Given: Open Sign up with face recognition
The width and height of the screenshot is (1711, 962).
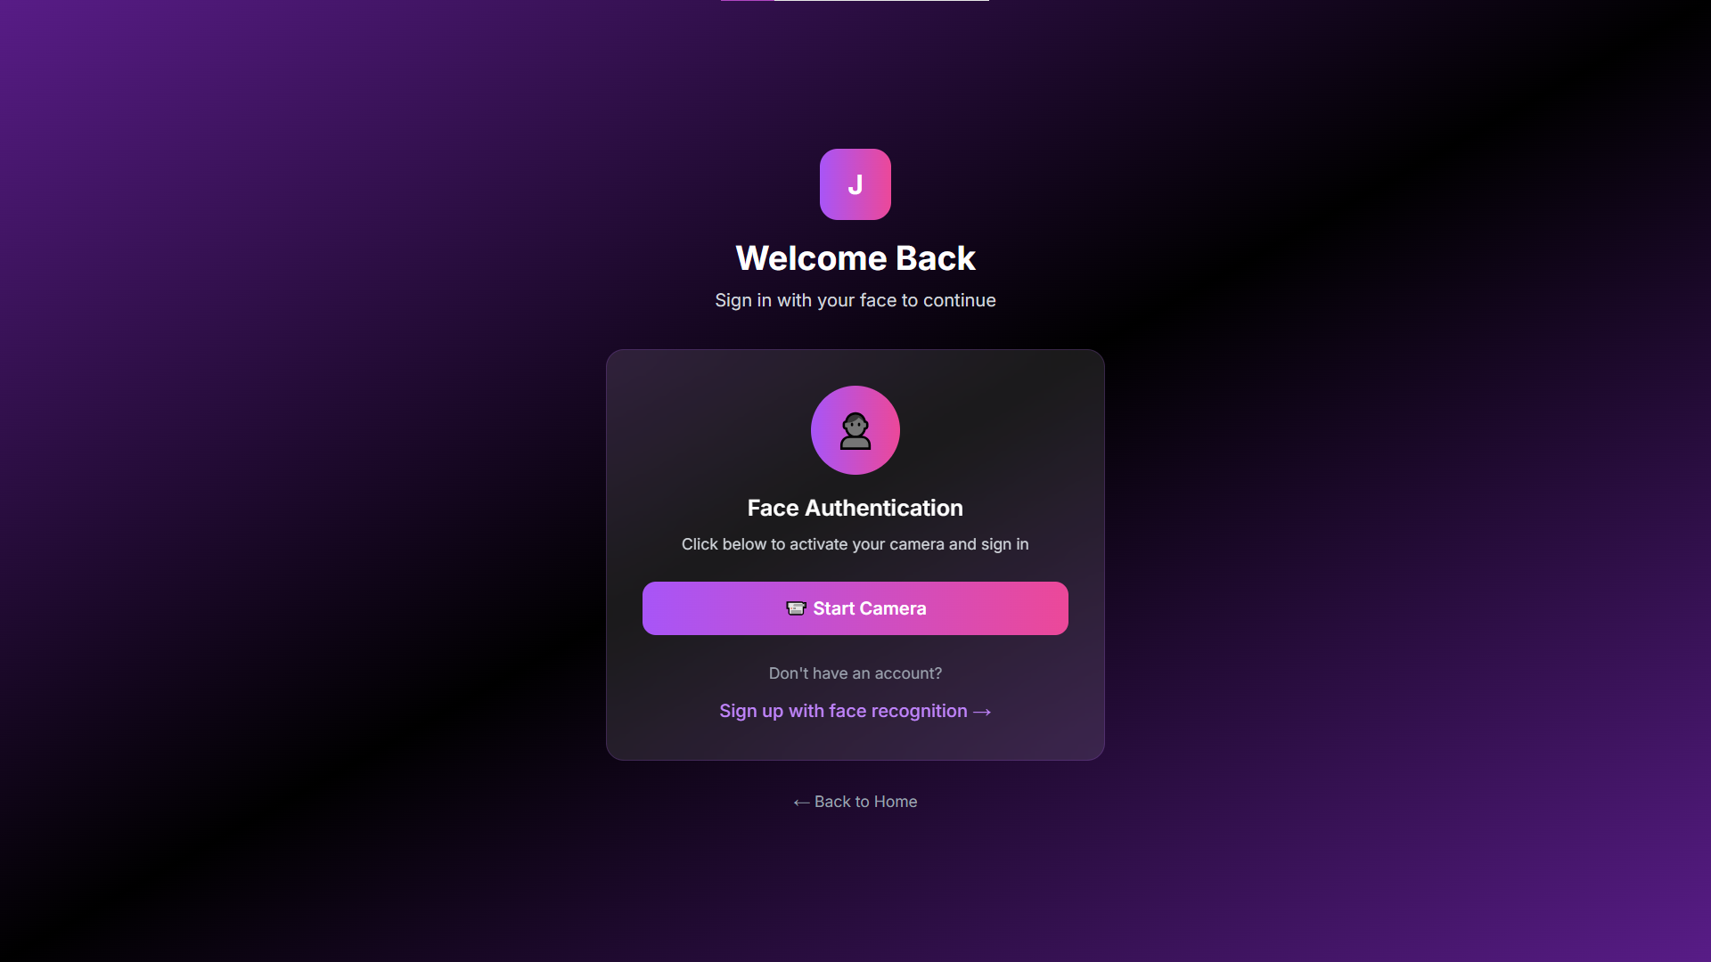Looking at the screenshot, I should (855, 711).
